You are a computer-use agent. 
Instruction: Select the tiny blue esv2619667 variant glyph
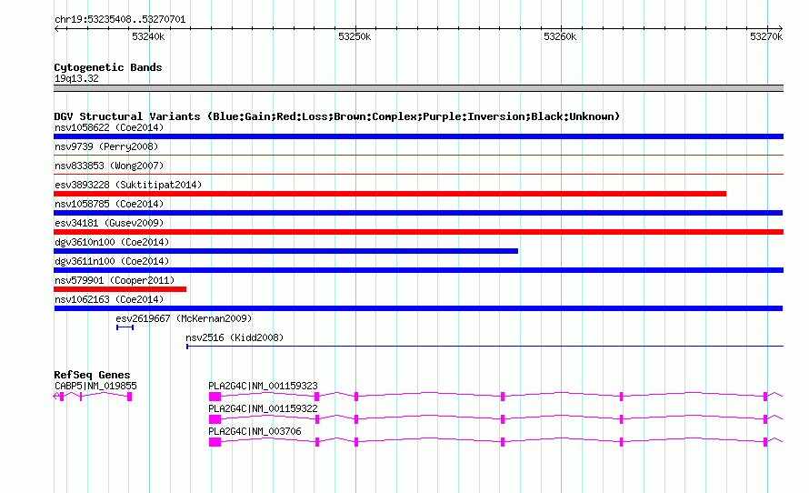tap(125, 327)
